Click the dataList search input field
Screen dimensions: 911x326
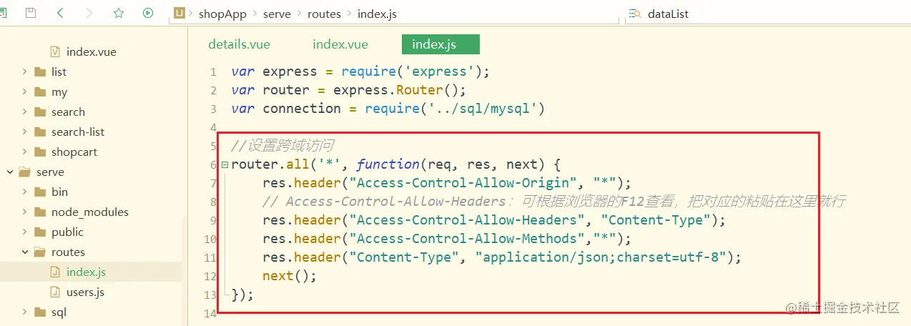(767, 14)
